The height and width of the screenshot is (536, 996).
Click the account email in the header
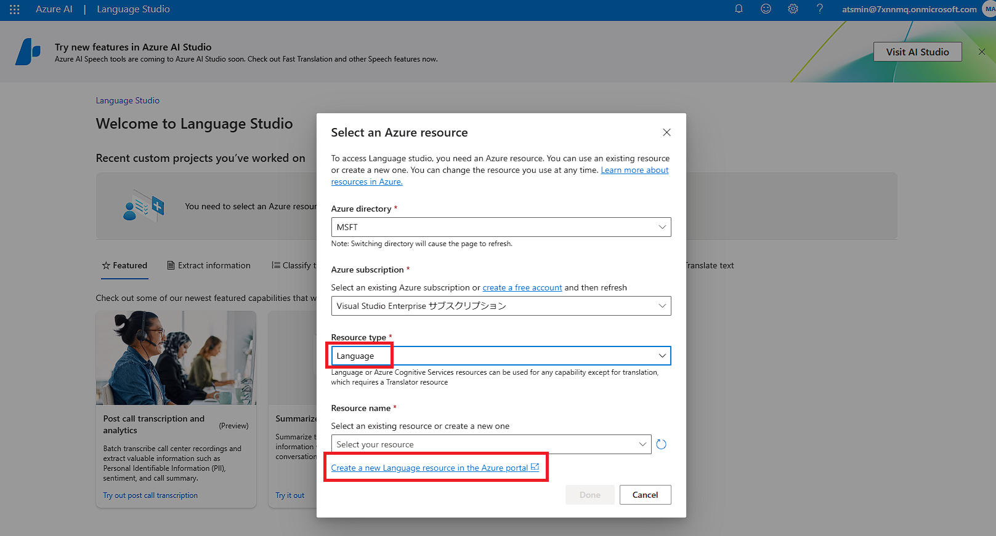(x=909, y=9)
